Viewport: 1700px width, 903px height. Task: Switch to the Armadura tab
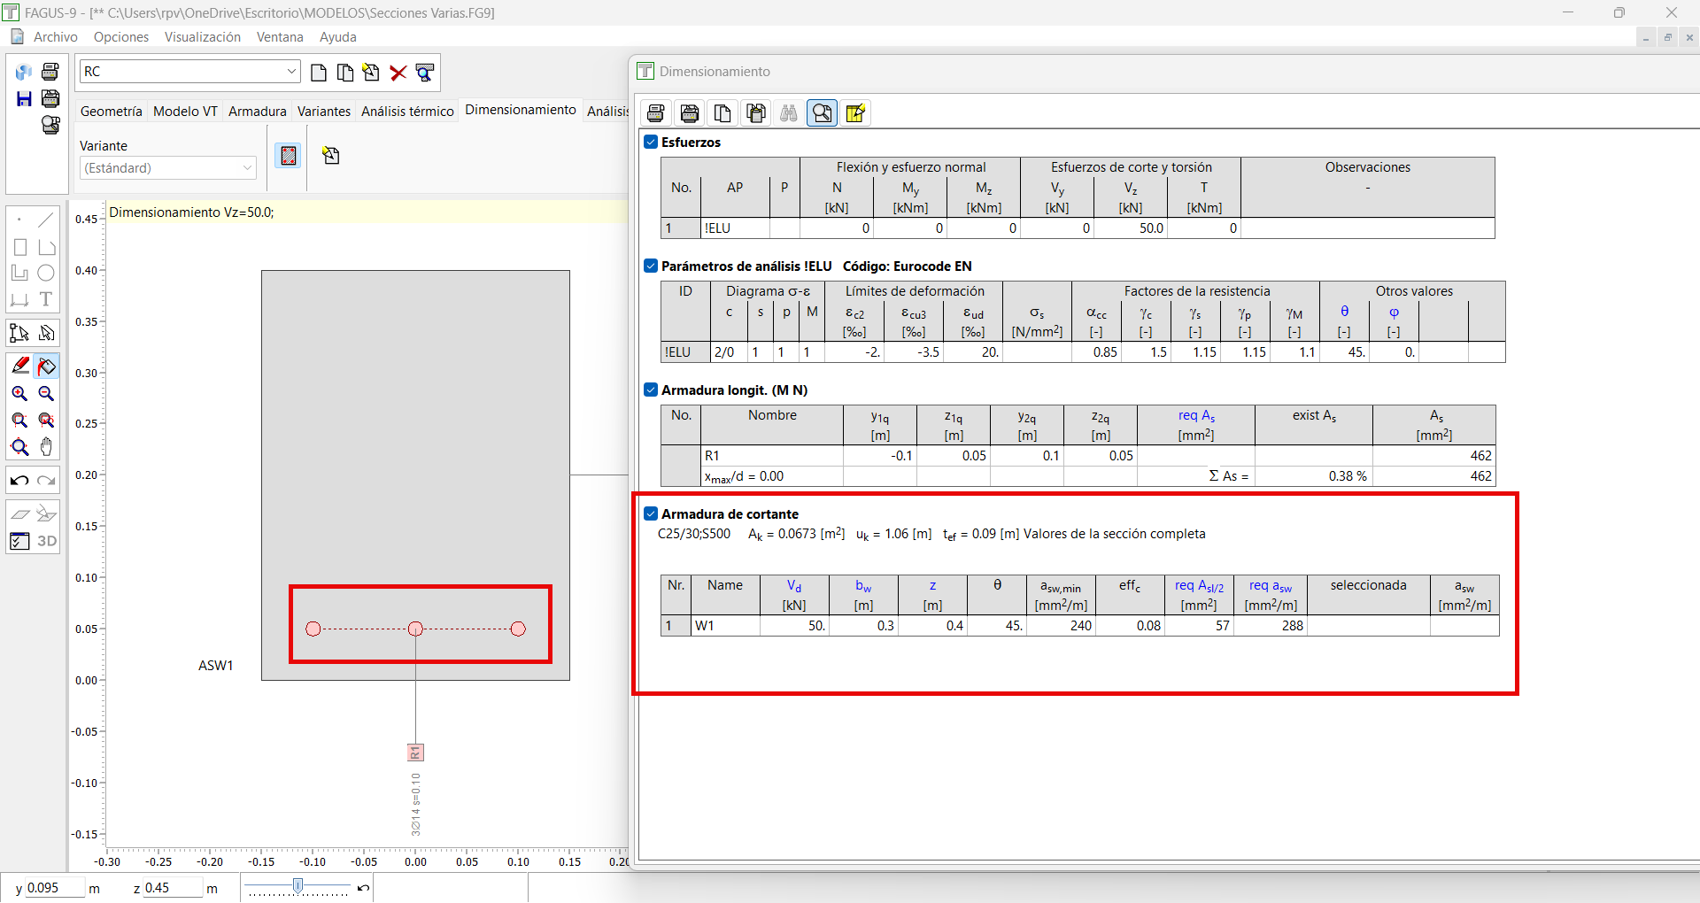(258, 112)
